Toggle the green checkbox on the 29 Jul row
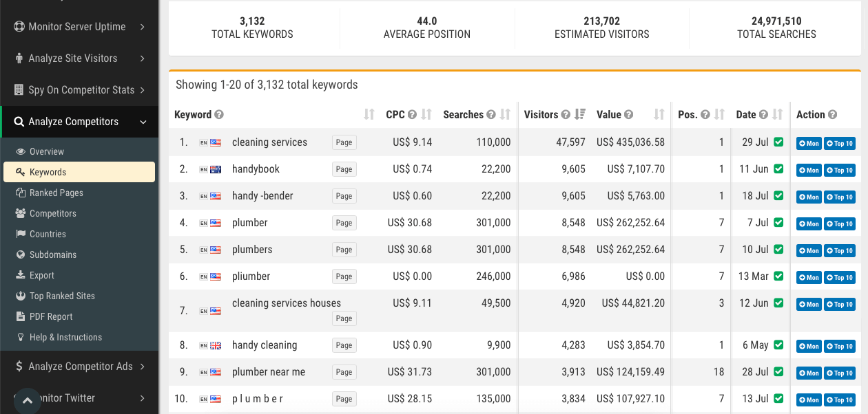The width and height of the screenshot is (868, 414). pos(778,142)
